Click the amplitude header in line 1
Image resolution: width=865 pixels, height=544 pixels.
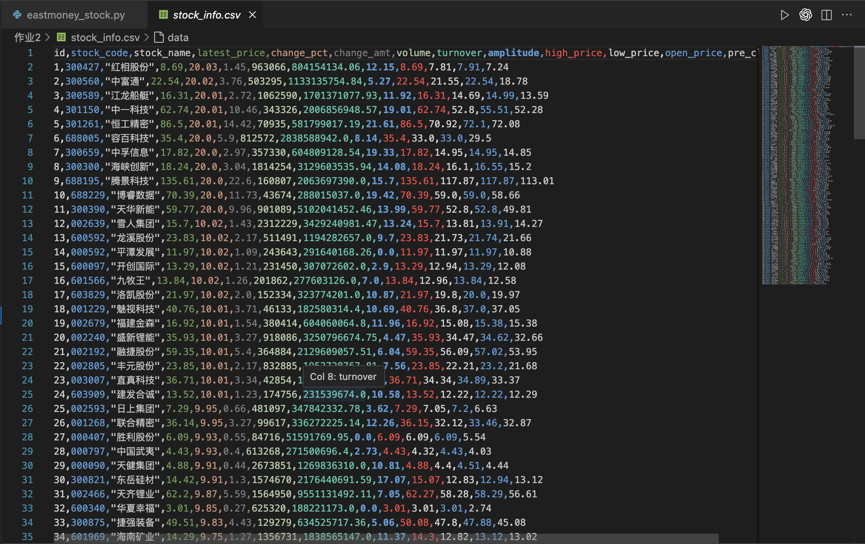tap(513, 53)
